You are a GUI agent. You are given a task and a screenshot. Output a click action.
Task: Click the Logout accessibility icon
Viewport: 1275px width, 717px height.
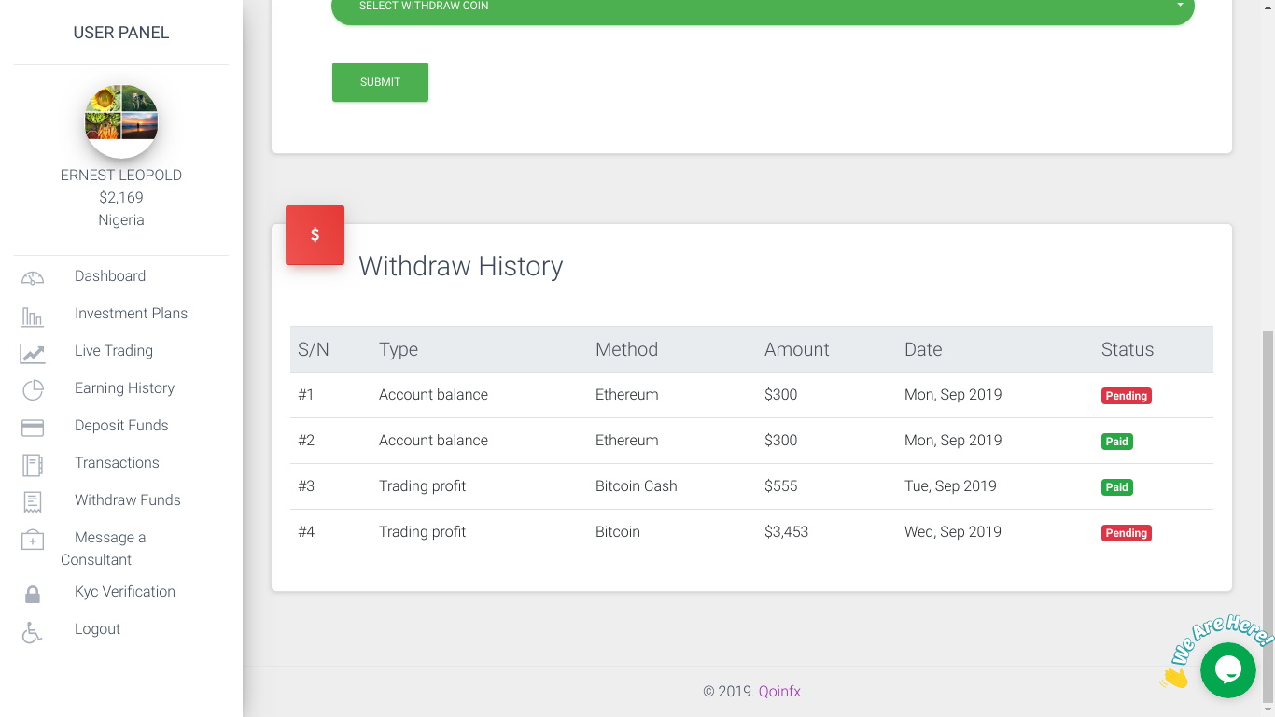pos(32,631)
